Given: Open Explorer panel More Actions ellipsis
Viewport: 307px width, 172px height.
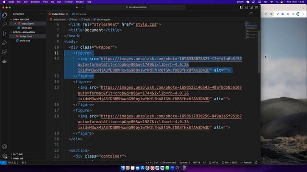Looking at the screenshot, I should 42,14.
